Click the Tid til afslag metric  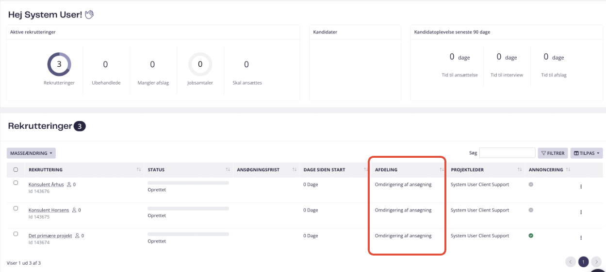(554, 66)
